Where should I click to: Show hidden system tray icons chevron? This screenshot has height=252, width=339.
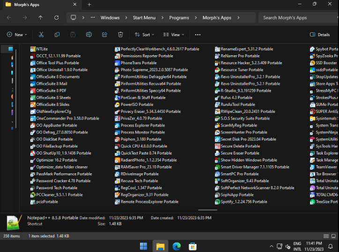(x=272, y=246)
